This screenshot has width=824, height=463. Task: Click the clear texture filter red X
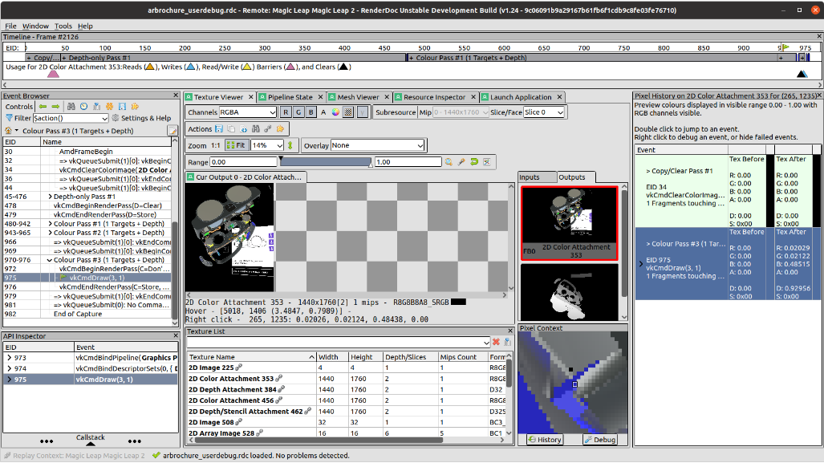496,343
